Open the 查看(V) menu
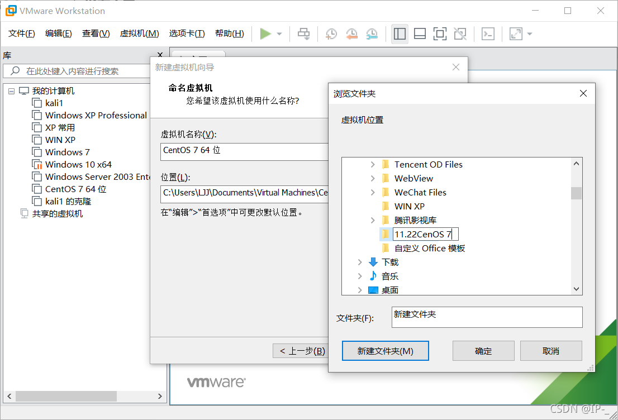 [96, 34]
